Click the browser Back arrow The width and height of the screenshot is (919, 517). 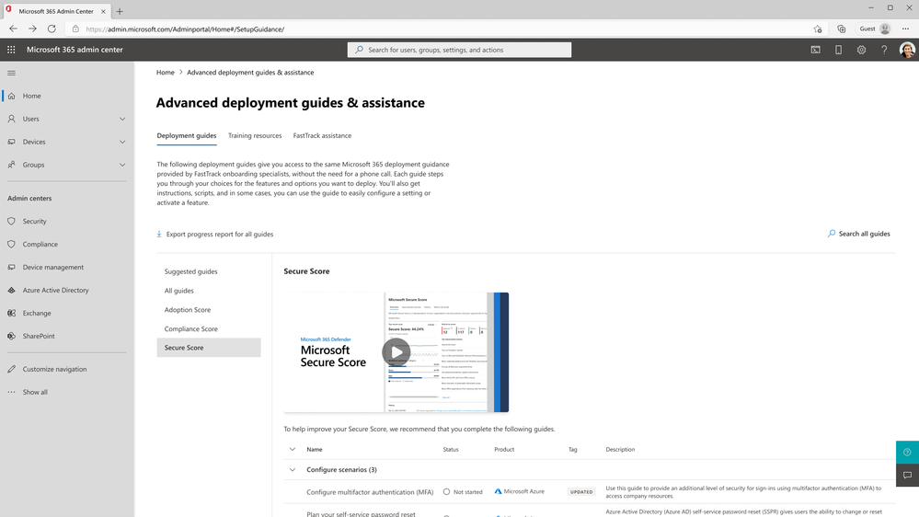13,29
